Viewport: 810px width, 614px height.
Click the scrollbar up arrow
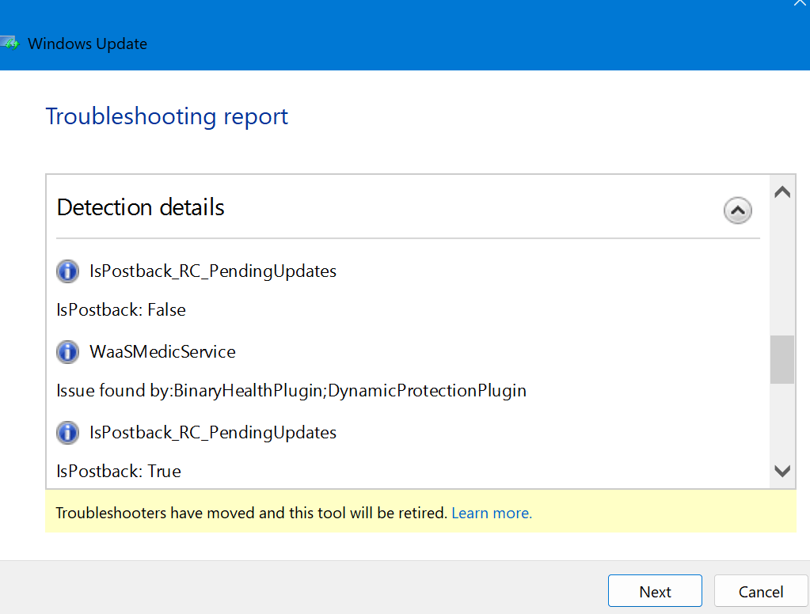[782, 192]
